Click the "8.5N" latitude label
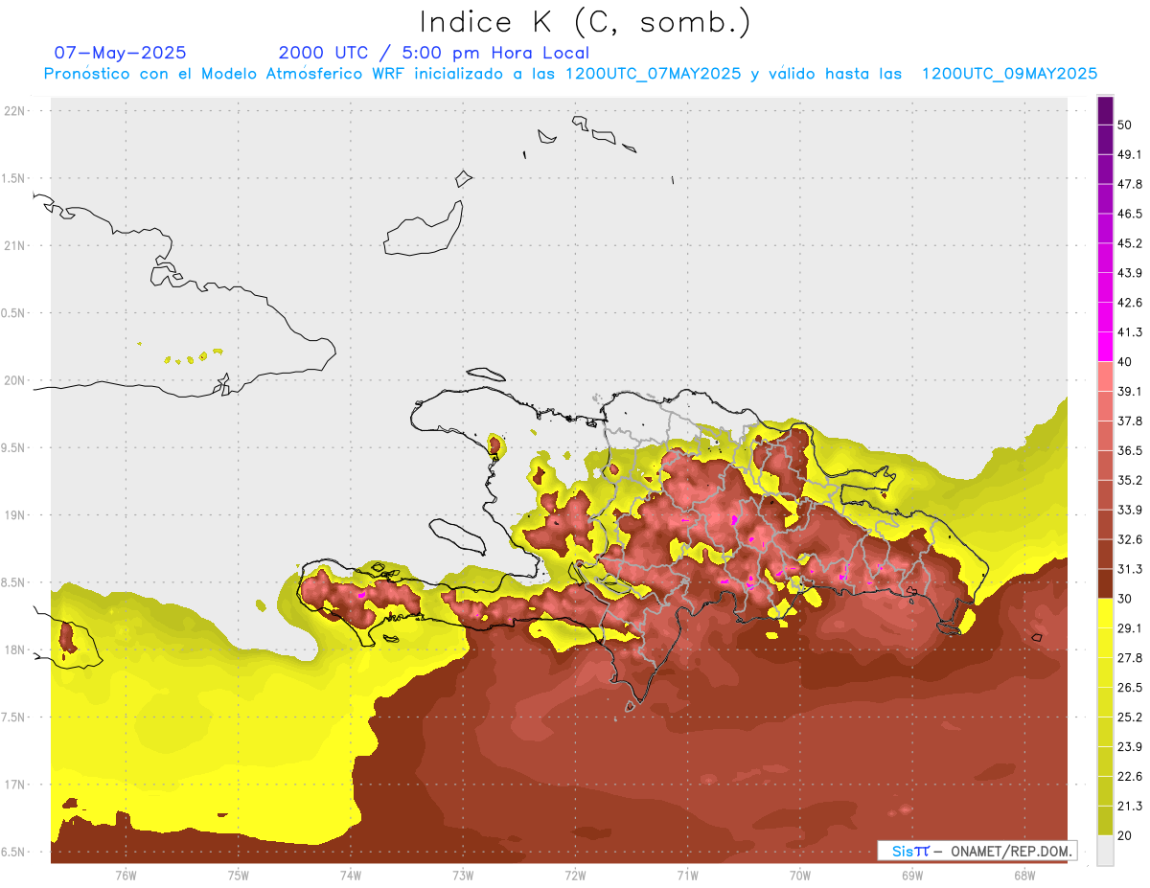1150x888 pixels. [14, 583]
